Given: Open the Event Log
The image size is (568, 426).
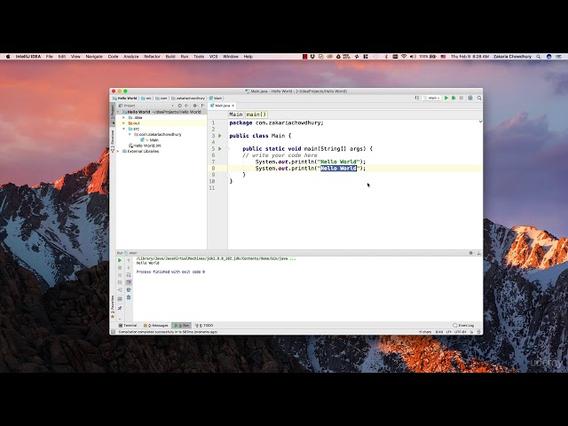Looking at the screenshot, I should click(x=463, y=326).
